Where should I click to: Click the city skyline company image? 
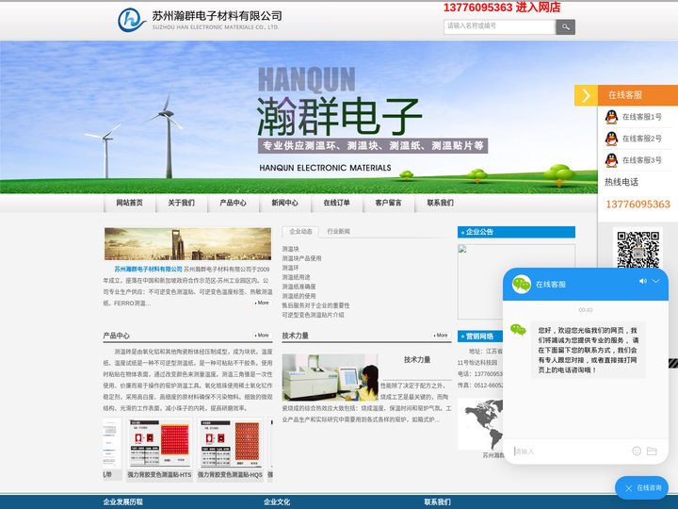[187, 244]
